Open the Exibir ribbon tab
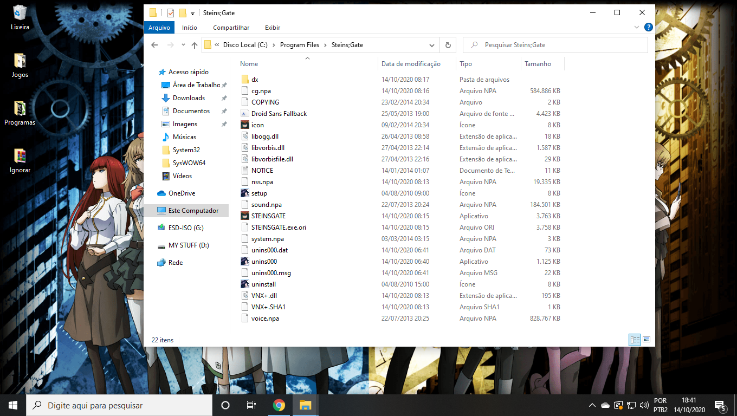This screenshot has height=416, width=737. [x=273, y=28]
